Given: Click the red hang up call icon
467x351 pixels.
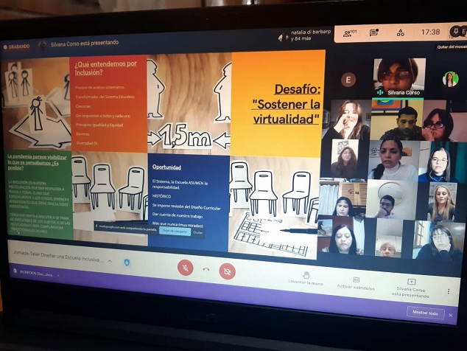Looking at the screenshot, I should pyautogui.click(x=206, y=269).
